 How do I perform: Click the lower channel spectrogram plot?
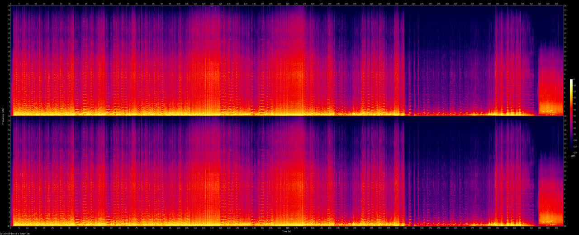pyautogui.click(x=287, y=171)
